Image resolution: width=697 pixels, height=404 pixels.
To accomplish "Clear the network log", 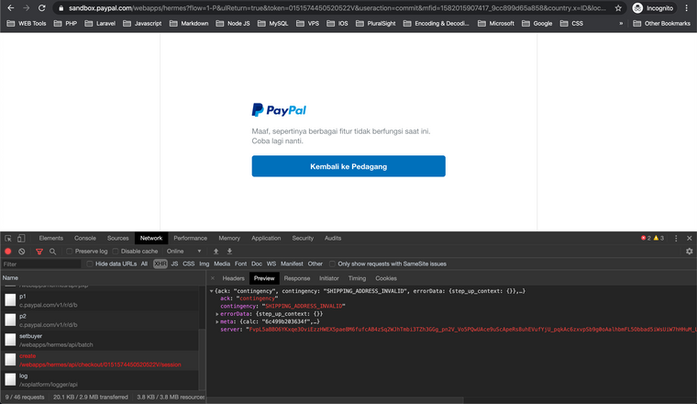I will 21,252.
